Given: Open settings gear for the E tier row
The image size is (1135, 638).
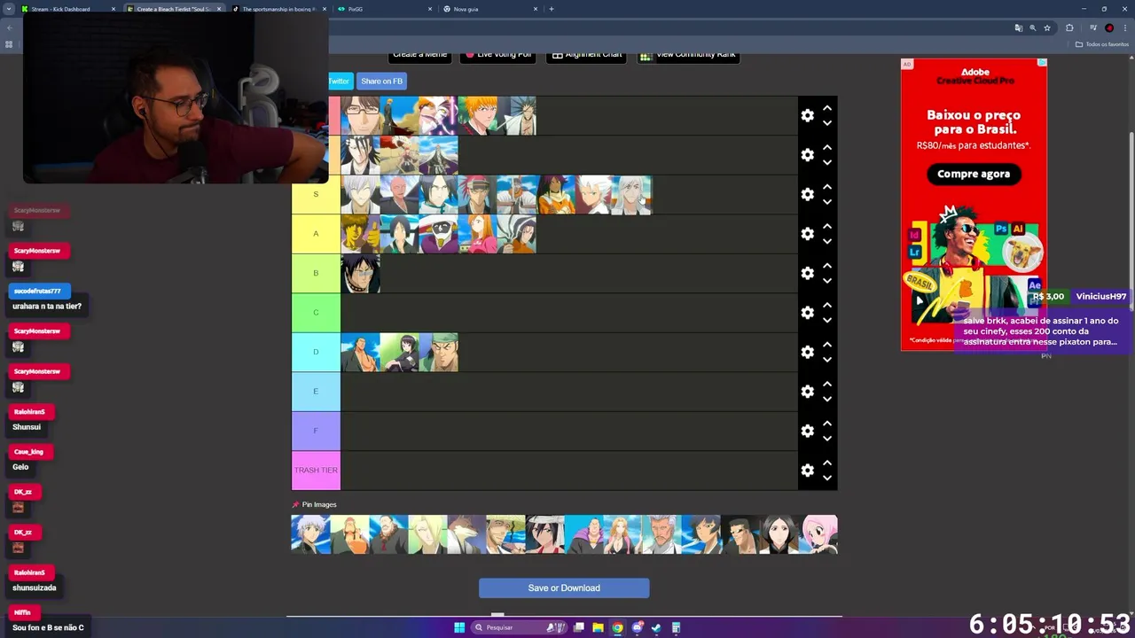Looking at the screenshot, I should (807, 391).
